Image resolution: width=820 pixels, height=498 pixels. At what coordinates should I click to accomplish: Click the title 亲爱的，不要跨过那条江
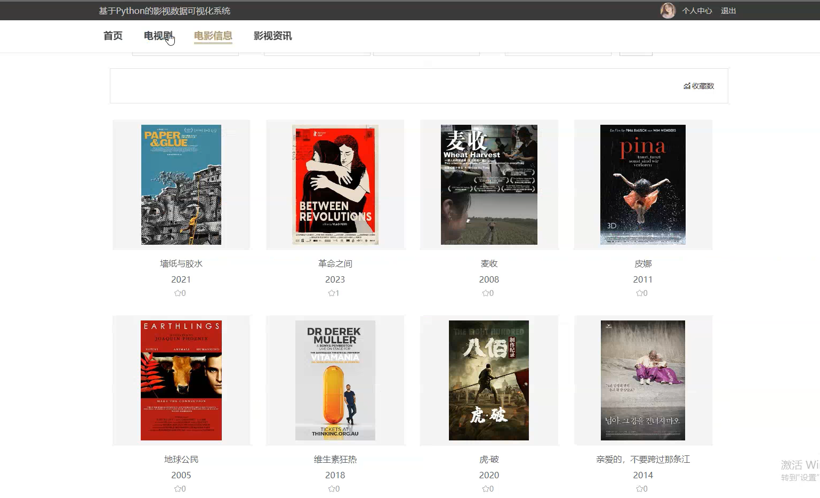pyautogui.click(x=643, y=459)
